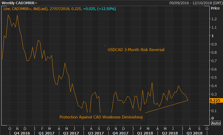
Task: Click the 0.6 price axis label
Action: coord(214,69)
